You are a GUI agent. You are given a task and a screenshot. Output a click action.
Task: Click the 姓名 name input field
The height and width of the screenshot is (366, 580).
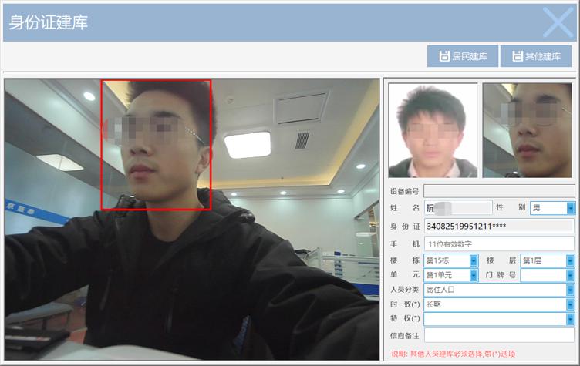click(458, 208)
